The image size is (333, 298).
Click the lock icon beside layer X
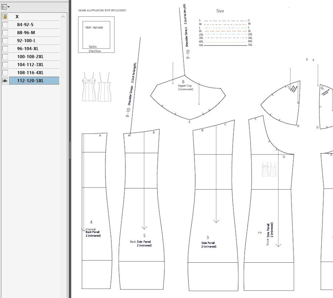click(5, 17)
